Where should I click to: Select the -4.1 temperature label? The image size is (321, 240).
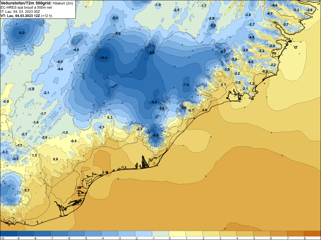270,14
